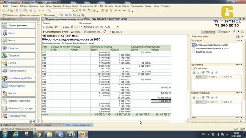This screenshot has width=246, height=138.
Task: Open the Операции menu
Action: tap(33, 6)
